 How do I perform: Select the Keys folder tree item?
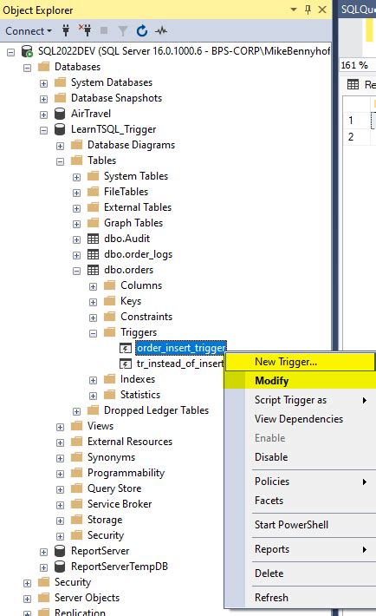[131, 301]
